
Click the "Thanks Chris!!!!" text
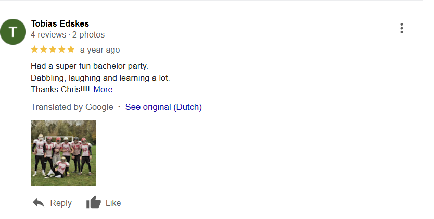click(x=60, y=89)
